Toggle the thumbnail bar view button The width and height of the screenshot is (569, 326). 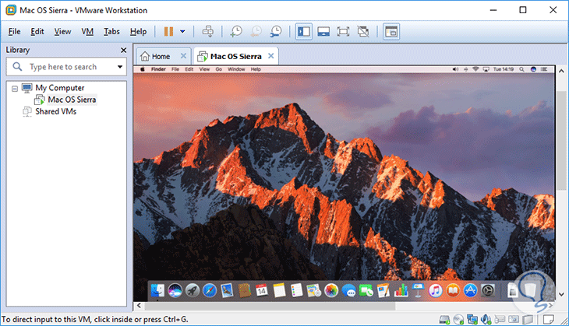click(x=323, y=32)
